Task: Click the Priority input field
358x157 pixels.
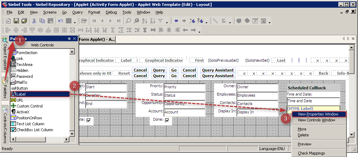Action: [x=184, y=87]
